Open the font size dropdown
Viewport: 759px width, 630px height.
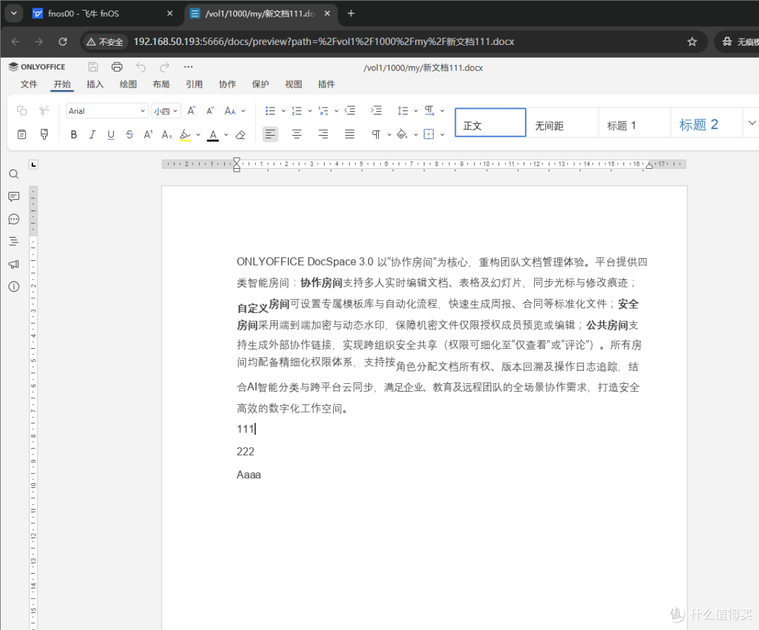coord(166,111)
